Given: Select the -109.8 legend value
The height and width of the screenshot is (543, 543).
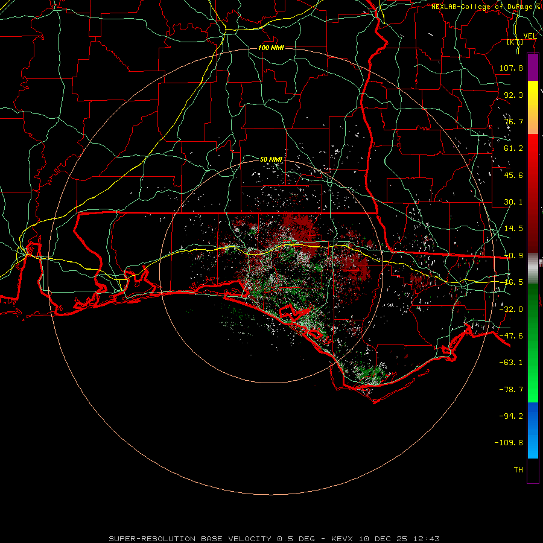Looking at the screenshot, I should pos(509,443).
